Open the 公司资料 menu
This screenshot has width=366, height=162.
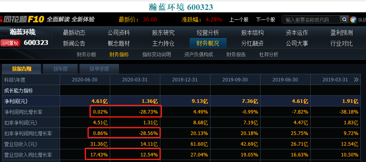(119, 33)
